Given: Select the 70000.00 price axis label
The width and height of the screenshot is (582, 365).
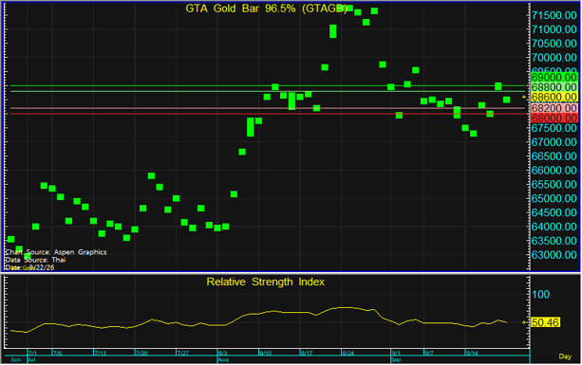Looking at the screenshot, I should (554, 58).
